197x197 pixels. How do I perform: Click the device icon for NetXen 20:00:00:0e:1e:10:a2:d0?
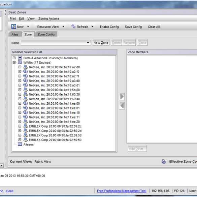[x=26, y=67]
